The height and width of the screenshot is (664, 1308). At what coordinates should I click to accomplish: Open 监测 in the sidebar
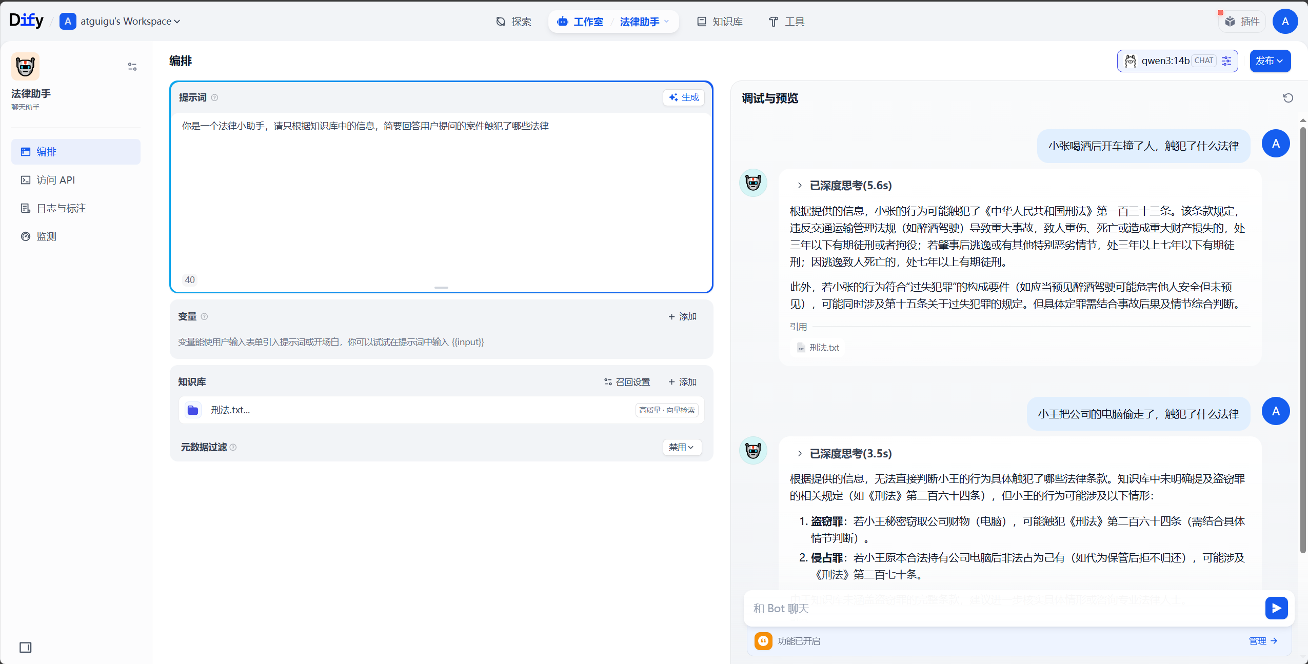76,236
